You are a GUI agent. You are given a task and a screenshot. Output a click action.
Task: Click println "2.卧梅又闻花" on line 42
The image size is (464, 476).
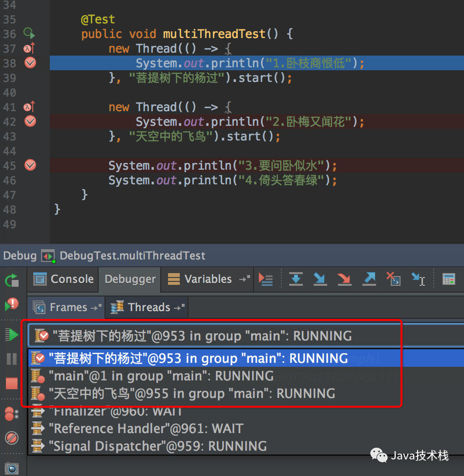tap(250, 122)
